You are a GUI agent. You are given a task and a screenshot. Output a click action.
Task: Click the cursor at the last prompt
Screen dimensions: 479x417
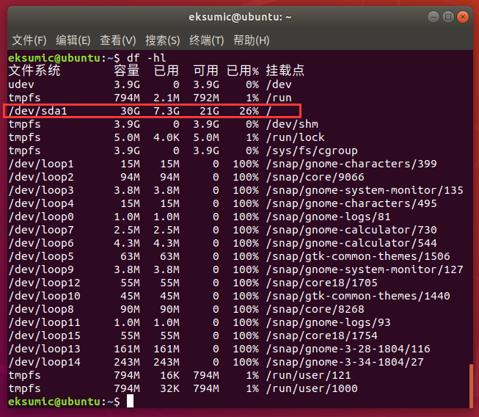pos(130,401)
